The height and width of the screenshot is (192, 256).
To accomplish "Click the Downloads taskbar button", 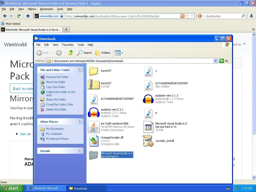I will (86, 188).
